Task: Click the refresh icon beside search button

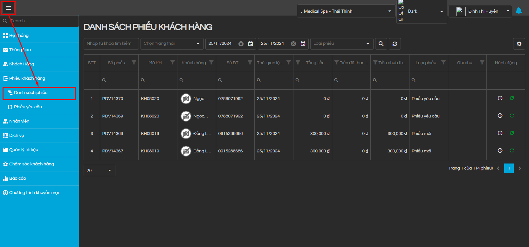Action: (395, 44)
